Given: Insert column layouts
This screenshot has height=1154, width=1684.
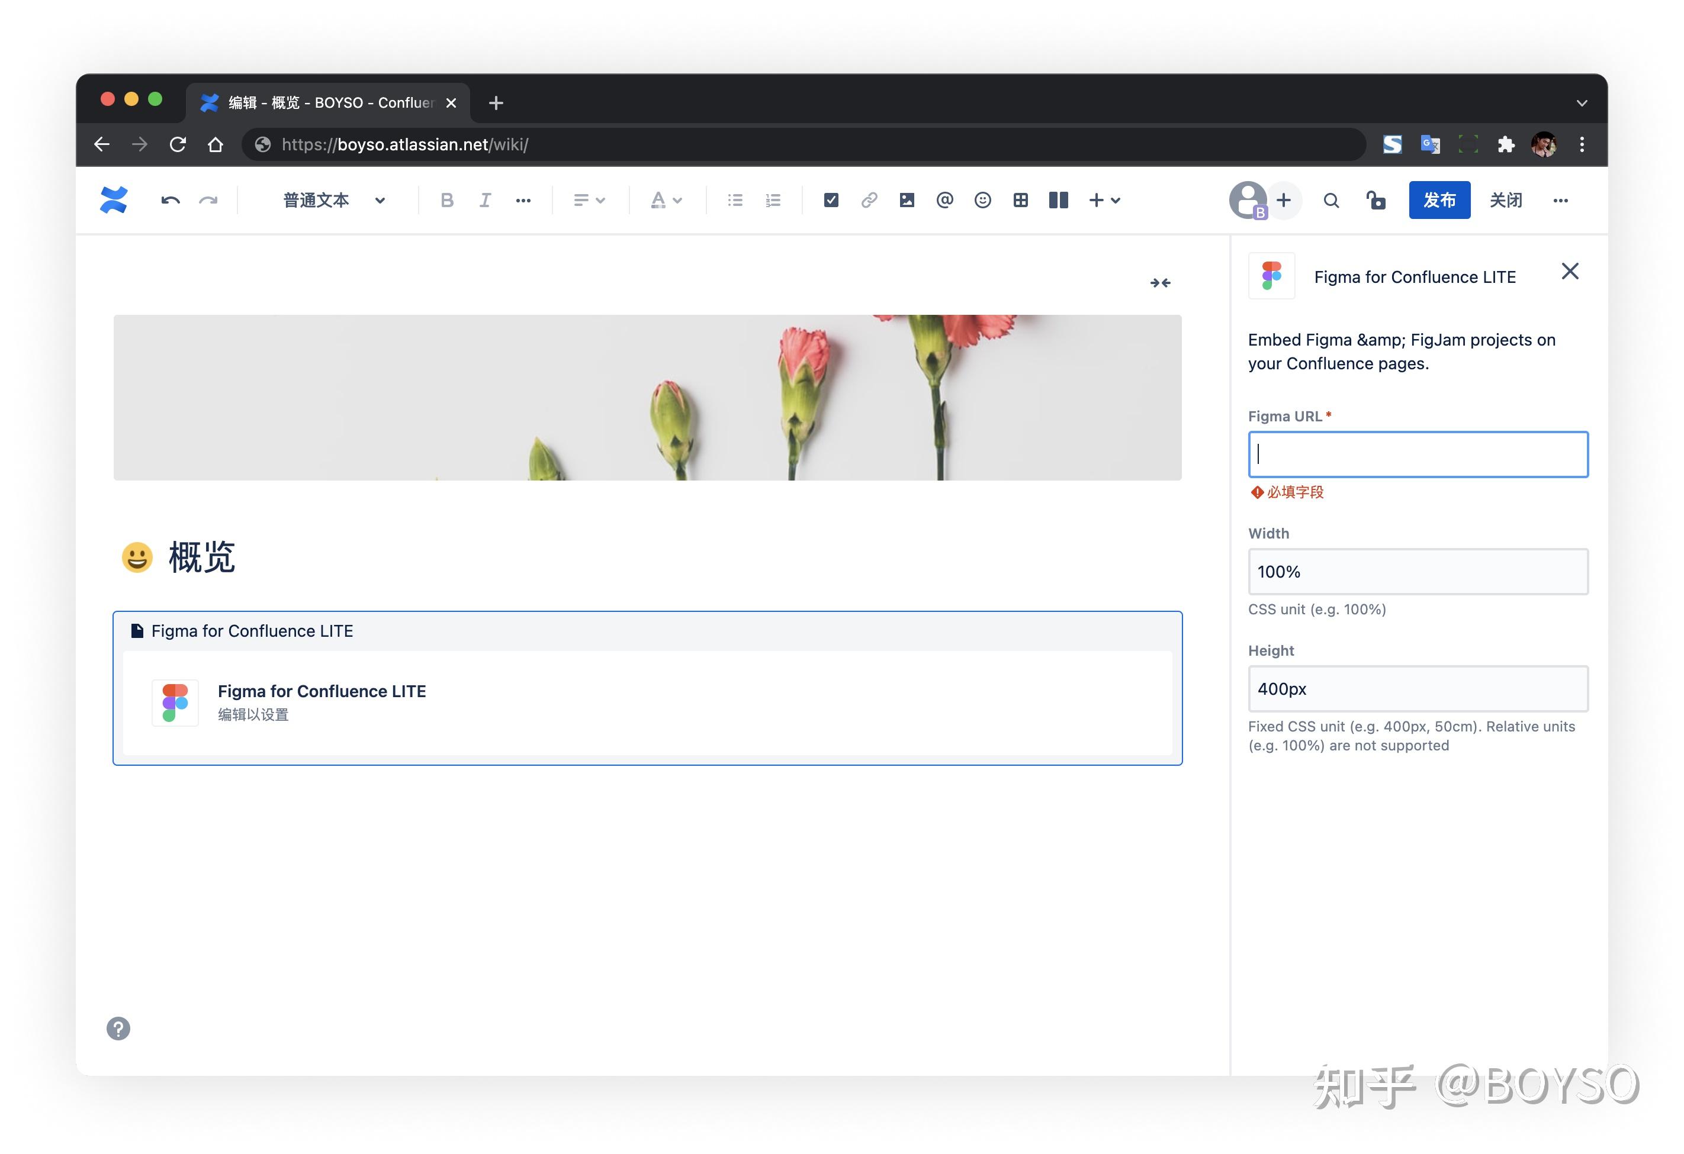Looking at the screenshot, I should point(1058,201).
